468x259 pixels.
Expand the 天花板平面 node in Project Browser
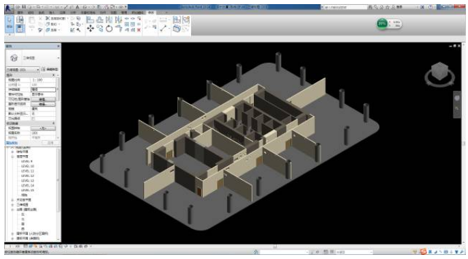(x=12, y=200)
